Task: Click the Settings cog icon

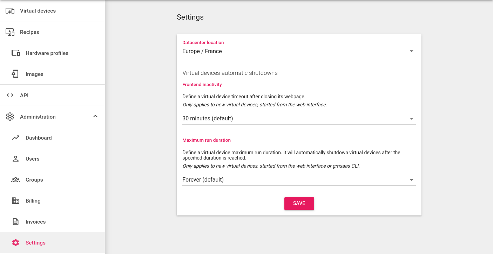Action: click(x=15, y=242)
